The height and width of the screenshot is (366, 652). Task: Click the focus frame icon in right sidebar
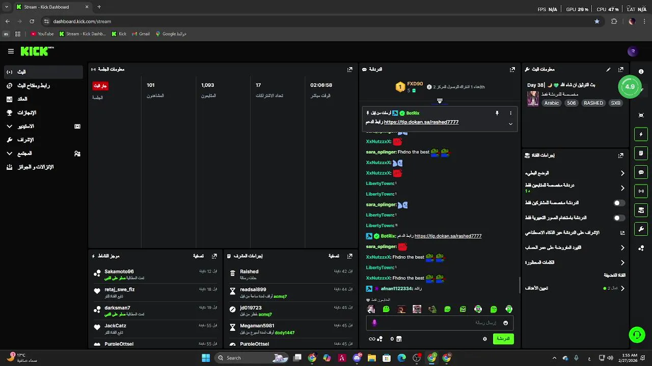click(x=641, y=115)
